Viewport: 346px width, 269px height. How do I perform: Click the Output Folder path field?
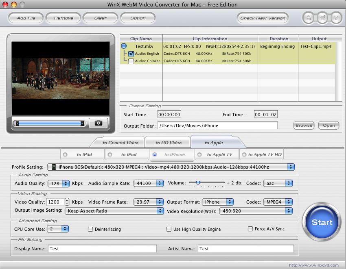point(217,126)
